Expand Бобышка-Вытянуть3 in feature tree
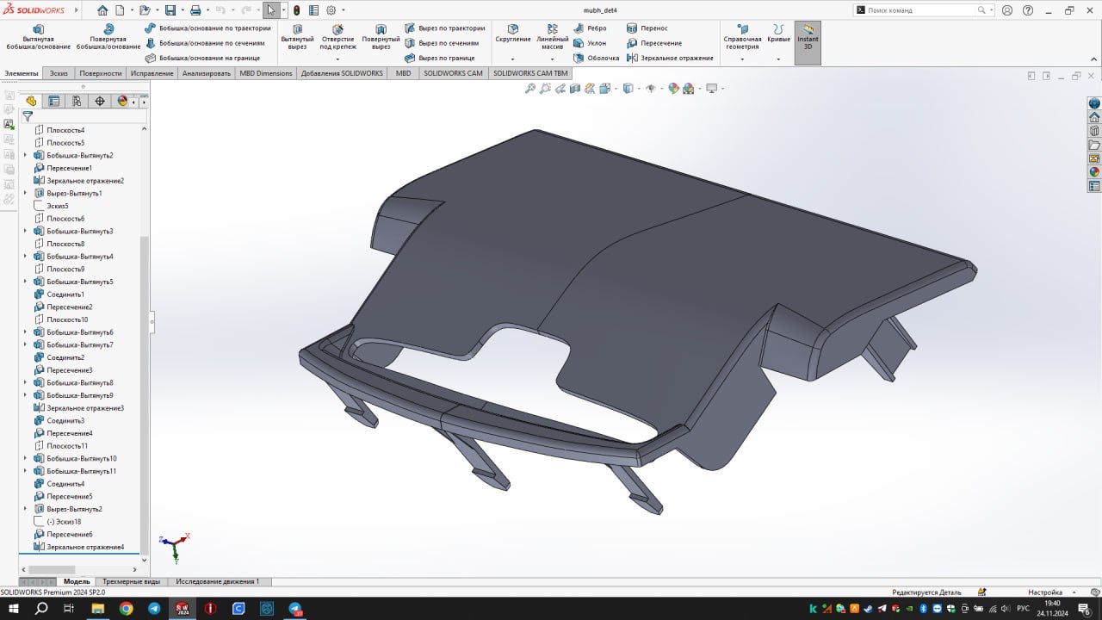1102x620 pixels. coord(25,232)
